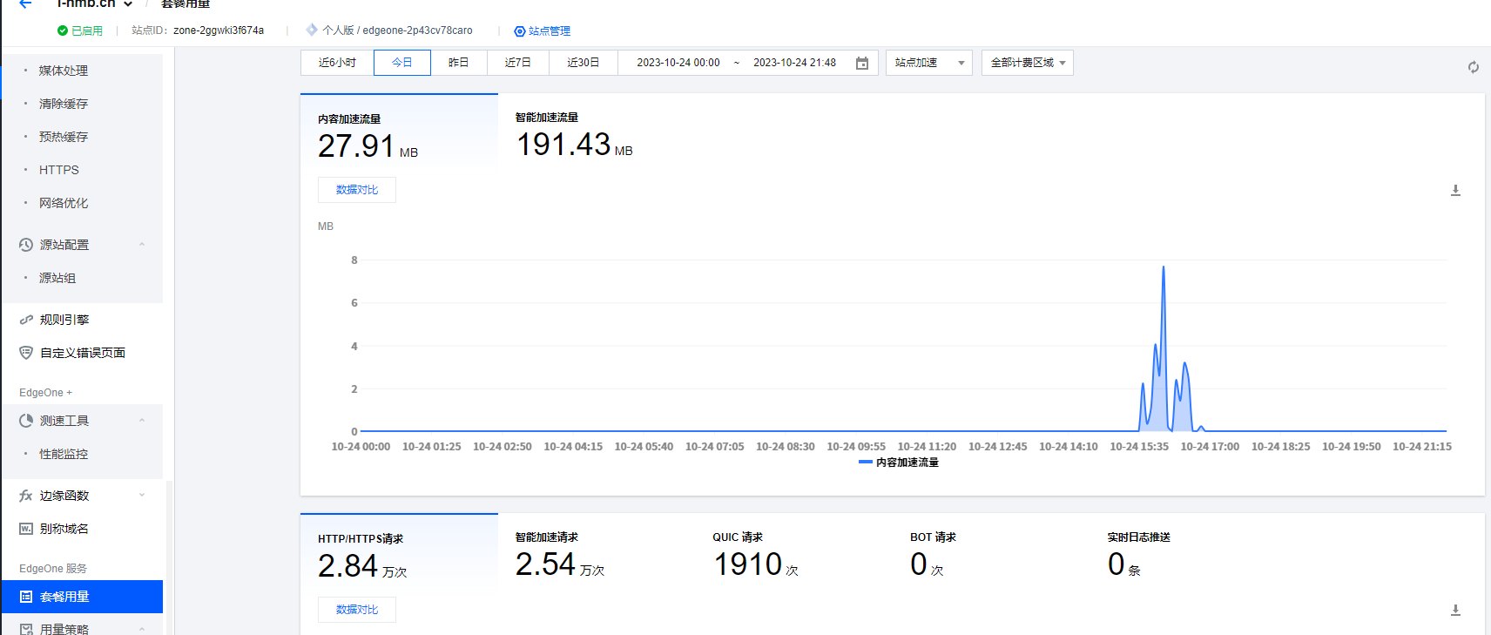The height and width of the screenshot is (635, 1491).
Task: Open 别称域名 in the sidebar
Action: tap(64, 529)
